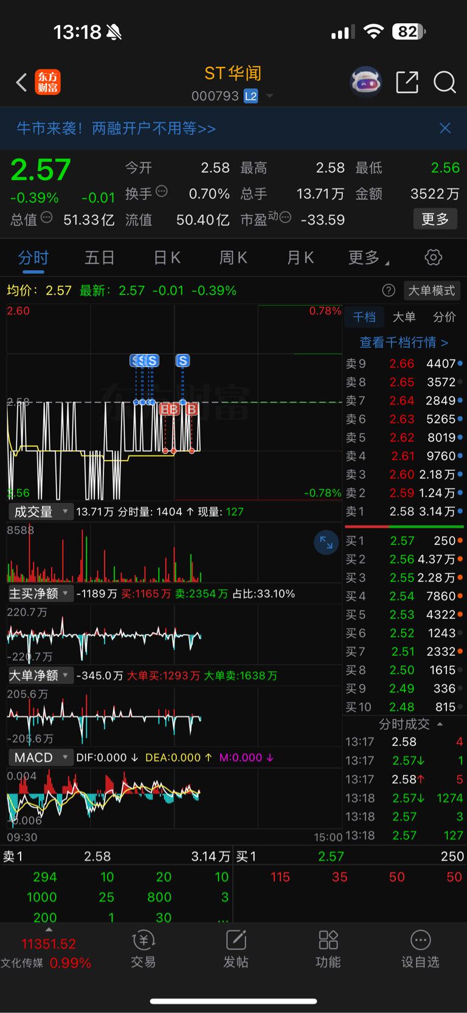Tap the 设自选 add to watchlist icon
Viewport: 467px width, 1013px height.
tap(420, 949)
